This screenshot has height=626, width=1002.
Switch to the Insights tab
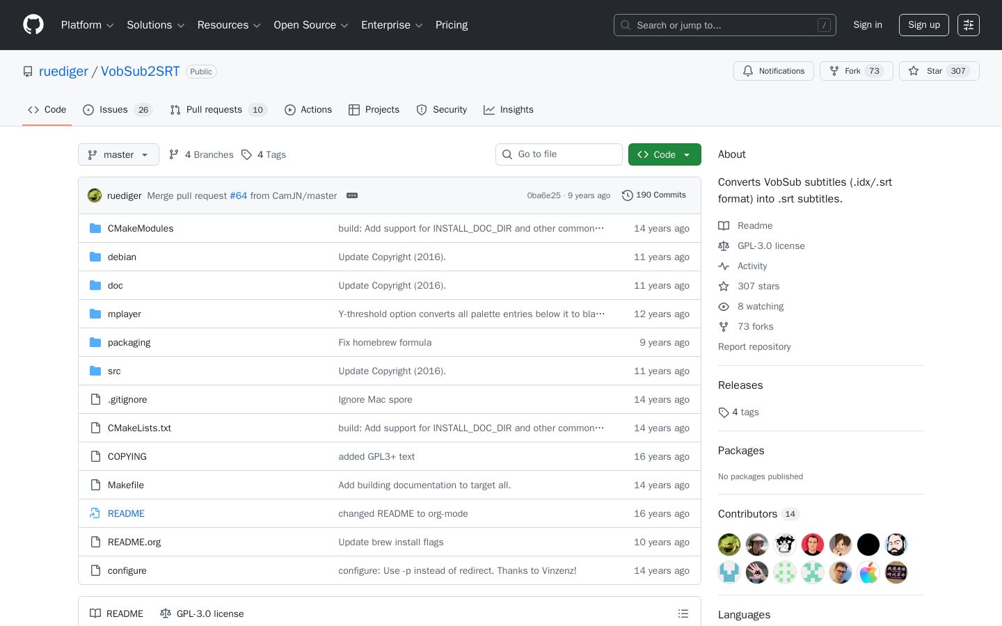point(509,110)
